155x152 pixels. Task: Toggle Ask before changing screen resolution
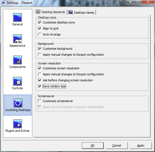coord(40,80)
